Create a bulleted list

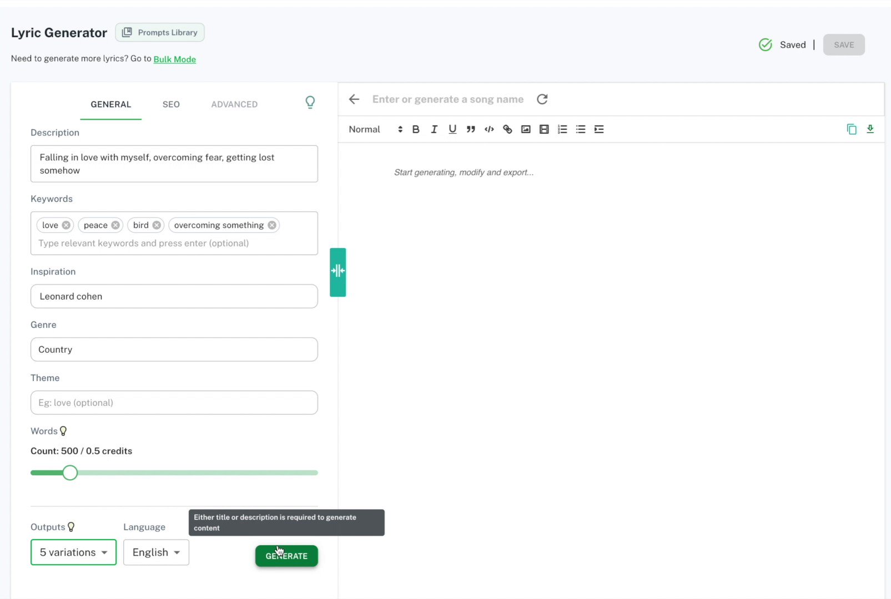pyautogui.click(x=581, y=129)
